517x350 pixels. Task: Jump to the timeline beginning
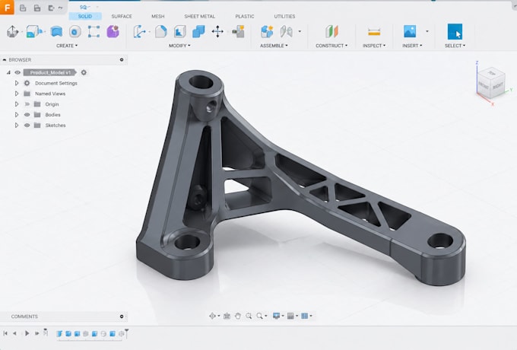5,333
